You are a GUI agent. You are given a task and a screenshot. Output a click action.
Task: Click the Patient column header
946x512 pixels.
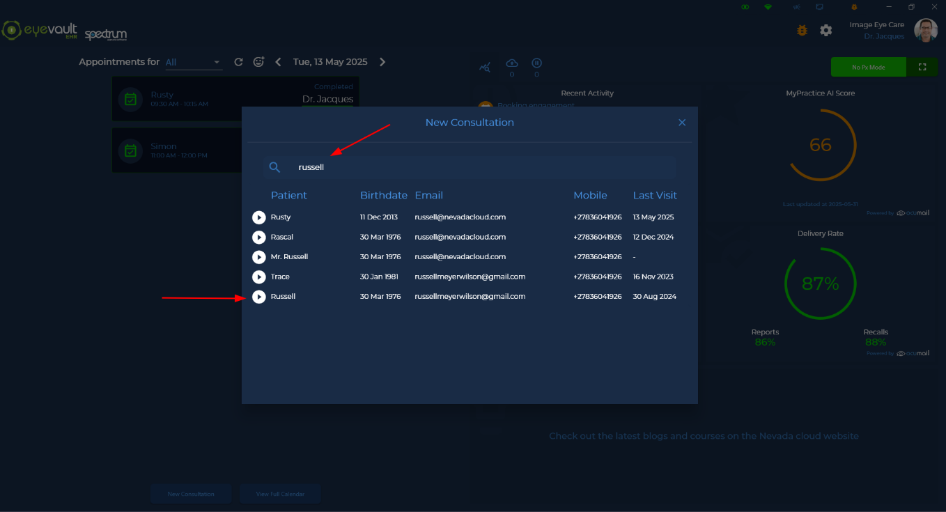289,196
